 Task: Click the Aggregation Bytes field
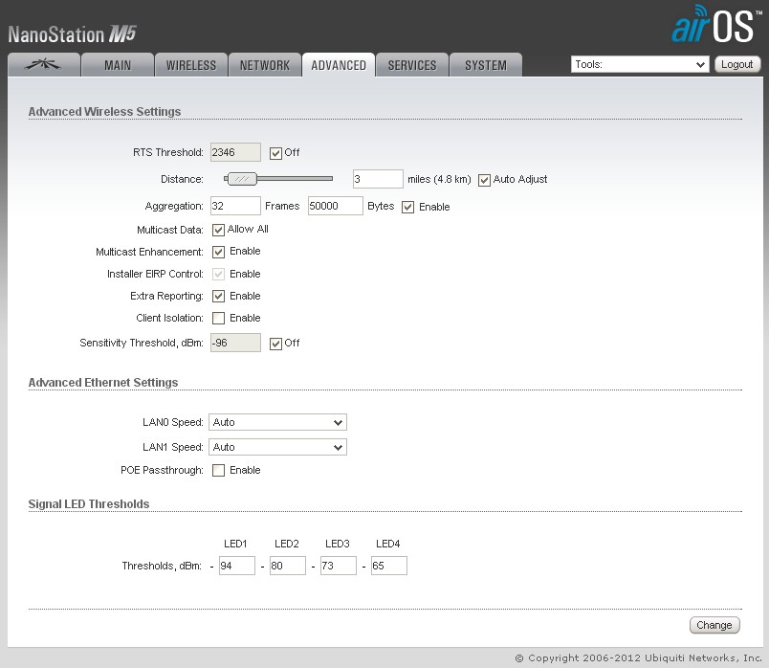[336, 206]
